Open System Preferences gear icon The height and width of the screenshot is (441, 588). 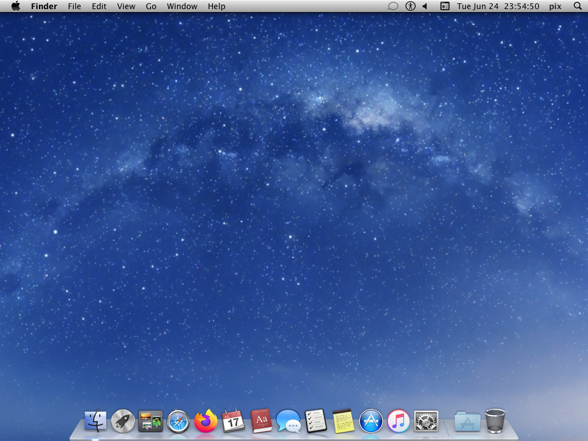(x=426, y=421)
